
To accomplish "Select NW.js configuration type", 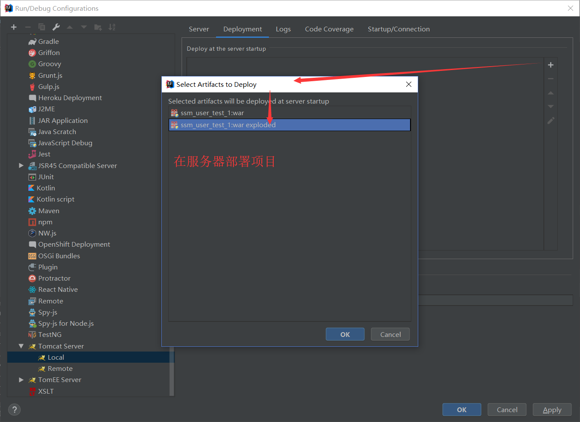I will click(x=42, y=233).
